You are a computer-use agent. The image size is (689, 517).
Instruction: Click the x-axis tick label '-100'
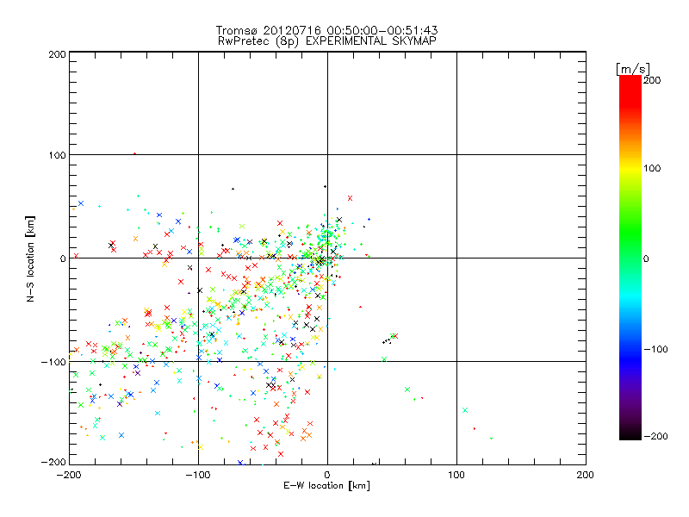[x=198, y=475]
